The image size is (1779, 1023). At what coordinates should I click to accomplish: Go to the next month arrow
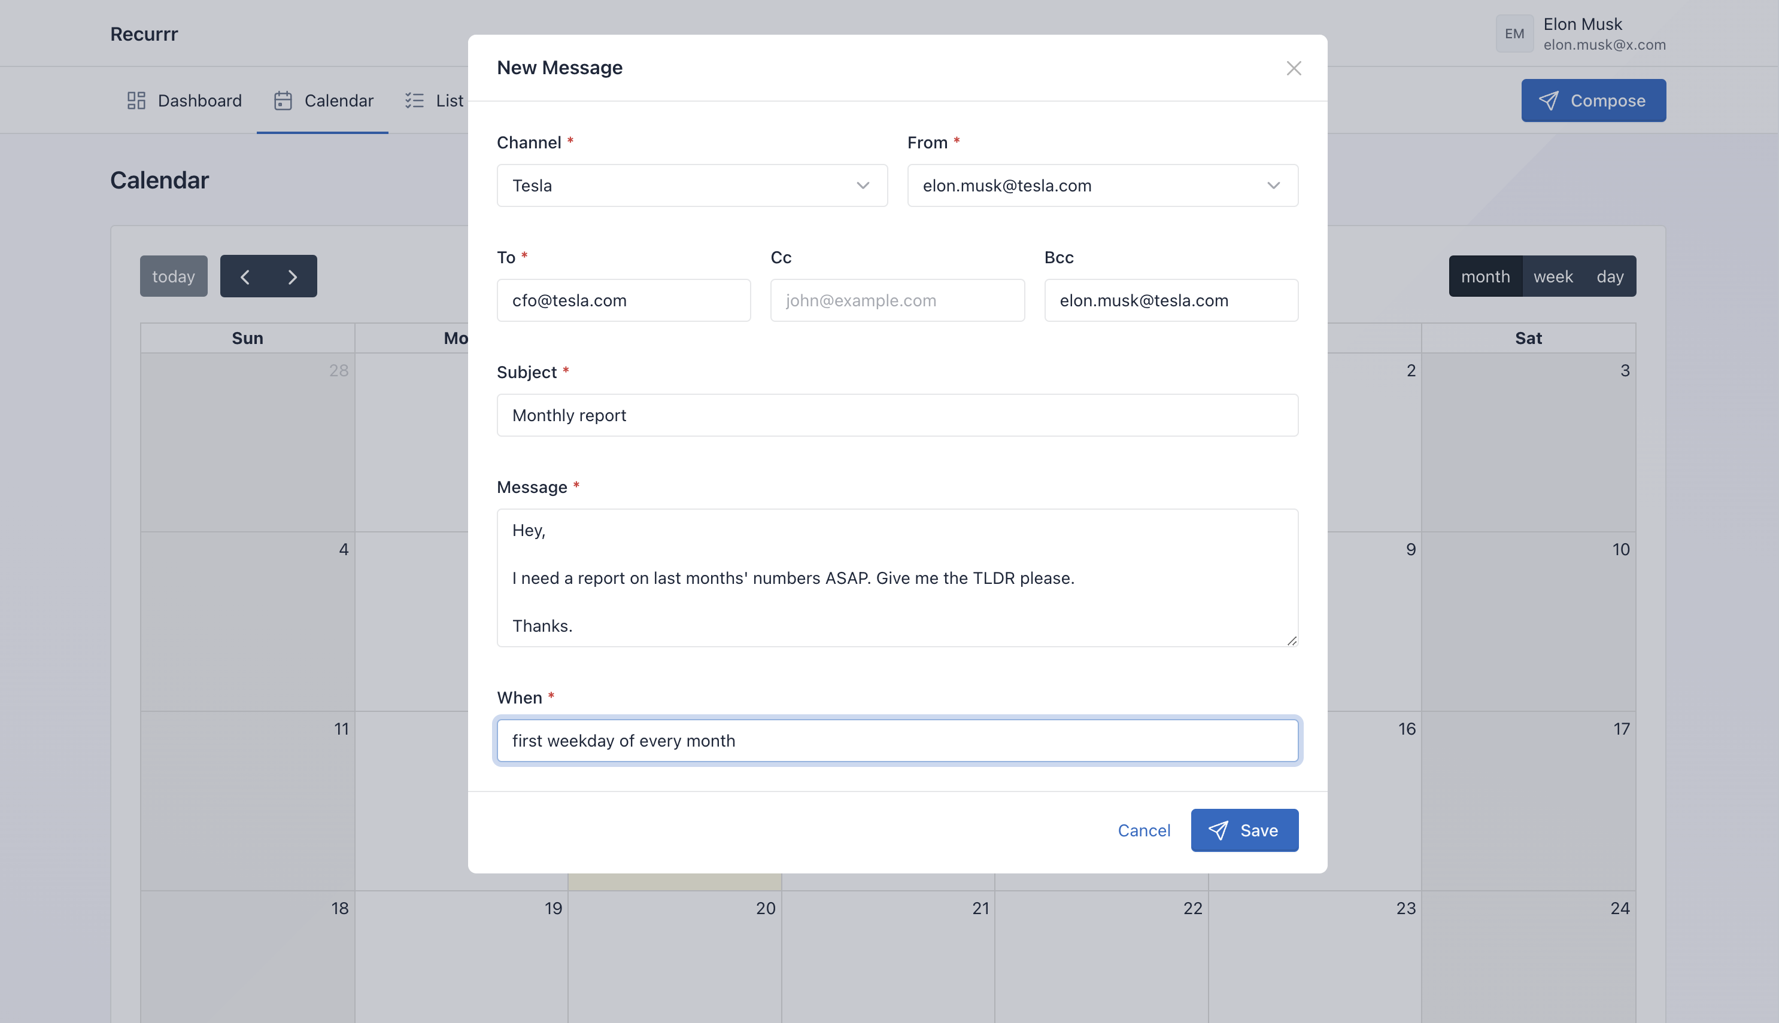(292, 276)
